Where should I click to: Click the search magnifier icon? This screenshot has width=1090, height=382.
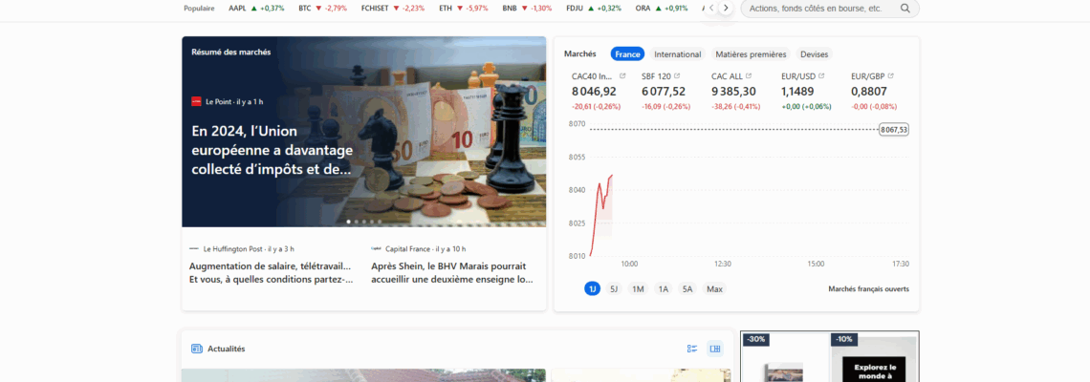905,9
